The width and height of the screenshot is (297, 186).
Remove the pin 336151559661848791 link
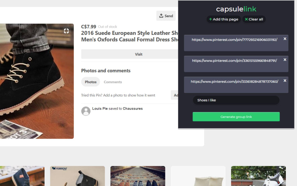[285, 60]
